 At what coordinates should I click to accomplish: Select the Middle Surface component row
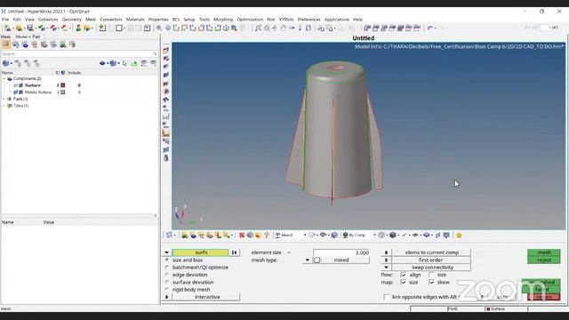pyautogui.click(x=37, y=92)
